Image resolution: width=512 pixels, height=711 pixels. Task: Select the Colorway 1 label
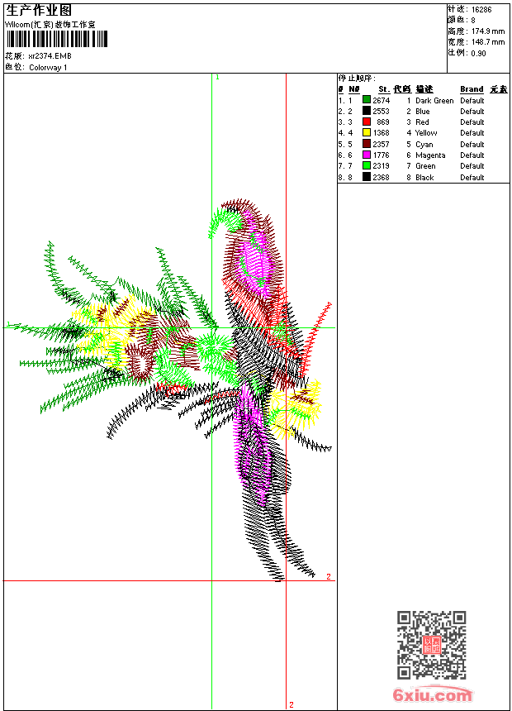pyautogui.click(x=48, y=68)
